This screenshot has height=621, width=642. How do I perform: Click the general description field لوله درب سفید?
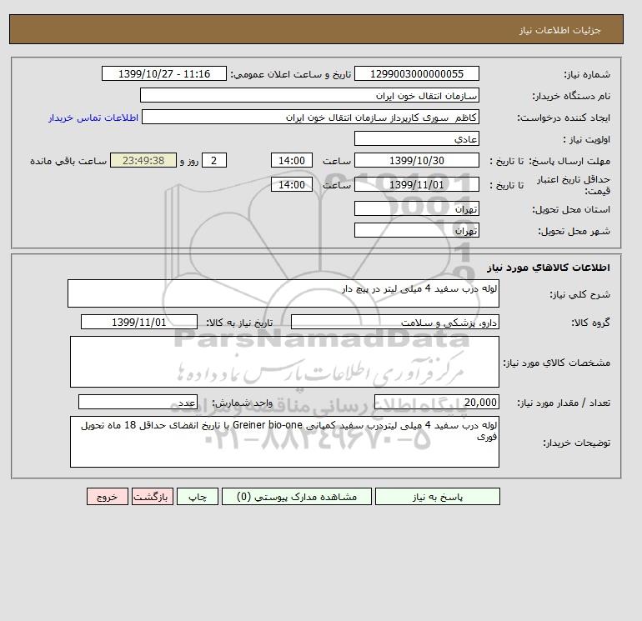[283, 293]
